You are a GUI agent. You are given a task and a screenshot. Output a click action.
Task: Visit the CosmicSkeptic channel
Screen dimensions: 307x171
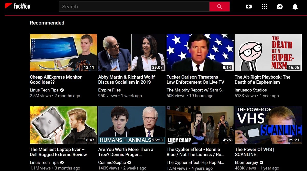click(x=112, y=163)
